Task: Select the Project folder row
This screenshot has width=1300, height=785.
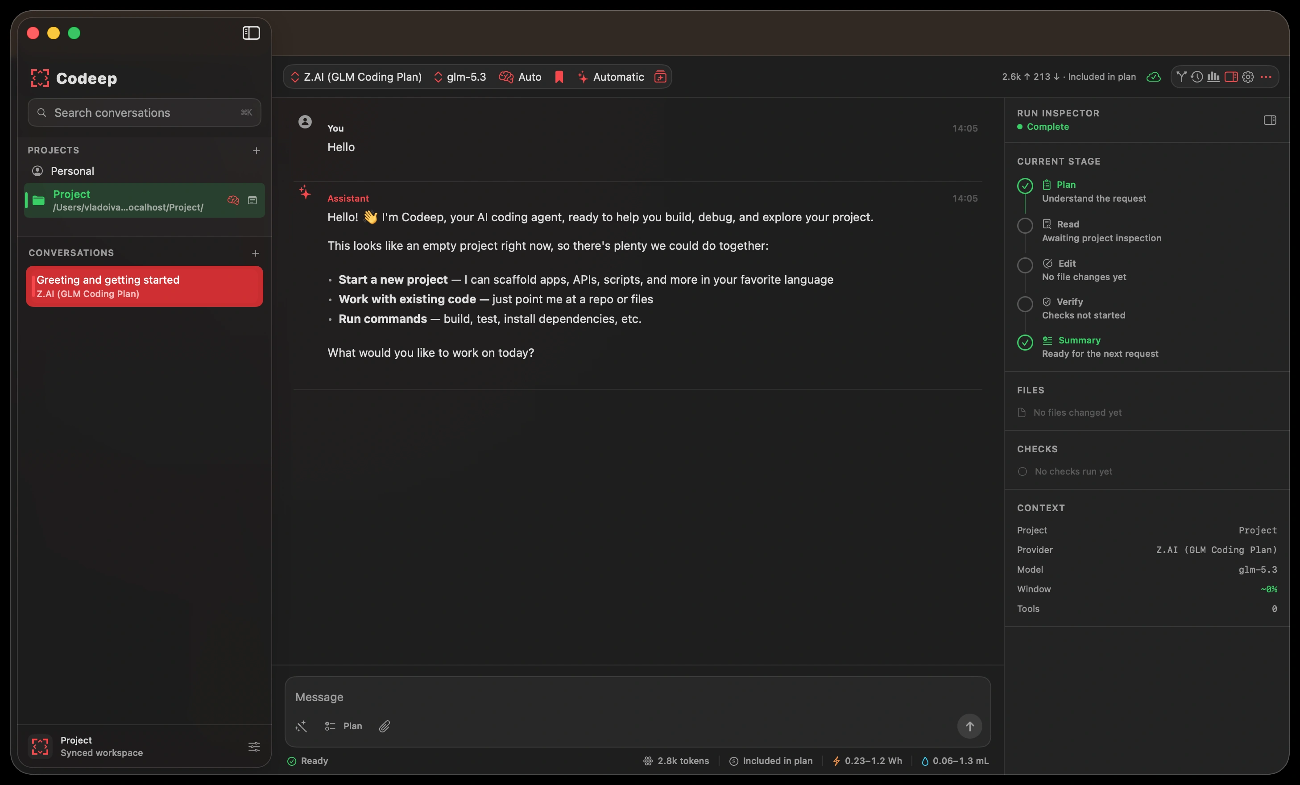Action: coord(144,200)
